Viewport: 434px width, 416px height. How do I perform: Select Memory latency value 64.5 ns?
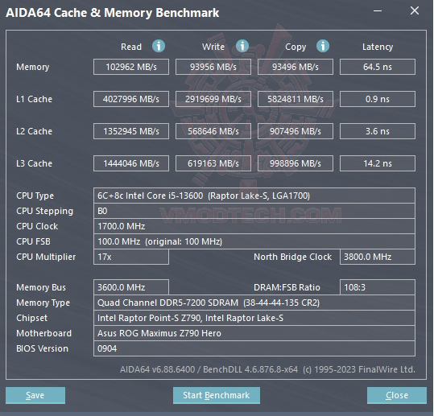[378, 67]
